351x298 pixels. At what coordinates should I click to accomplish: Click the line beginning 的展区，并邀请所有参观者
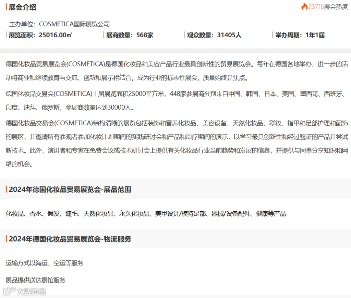click(x=177, y=137)
